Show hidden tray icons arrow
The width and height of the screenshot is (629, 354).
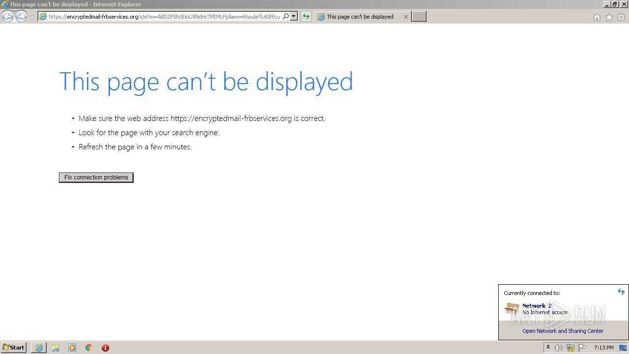pos(548,348)
